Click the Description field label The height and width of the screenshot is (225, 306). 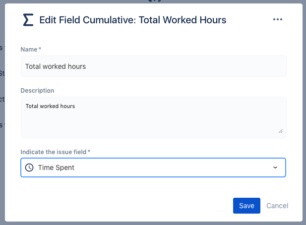(37, 91)
